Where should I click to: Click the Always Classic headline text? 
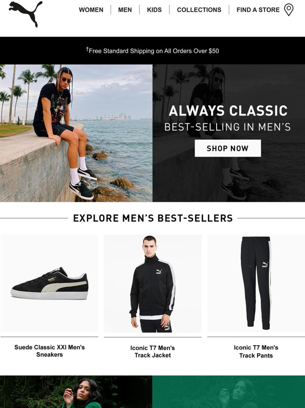[228, 111]
